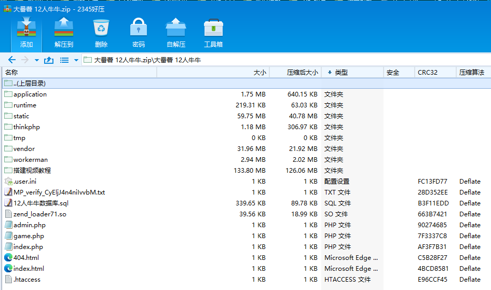Sort by the 压缩后大小 column header
This screenshot has height=290, width=491.
(x=295, y=73)
